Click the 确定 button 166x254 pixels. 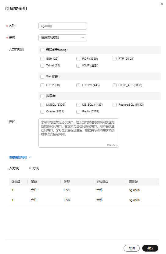coord(150,248)
